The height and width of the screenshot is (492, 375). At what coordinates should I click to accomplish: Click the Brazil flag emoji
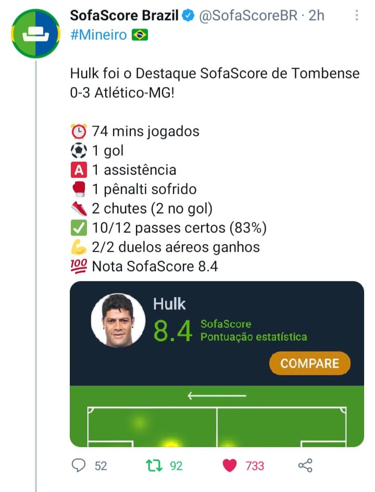(140, 35)
